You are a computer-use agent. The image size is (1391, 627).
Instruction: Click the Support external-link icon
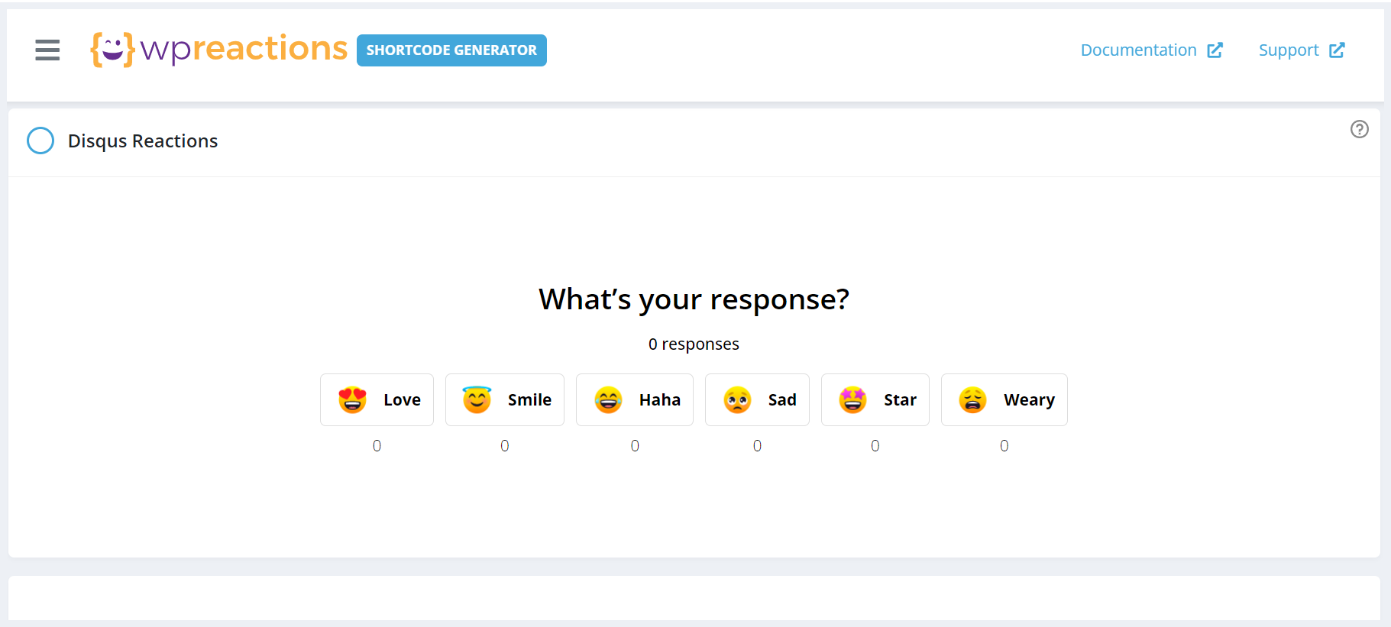[x=1338, y=50]
